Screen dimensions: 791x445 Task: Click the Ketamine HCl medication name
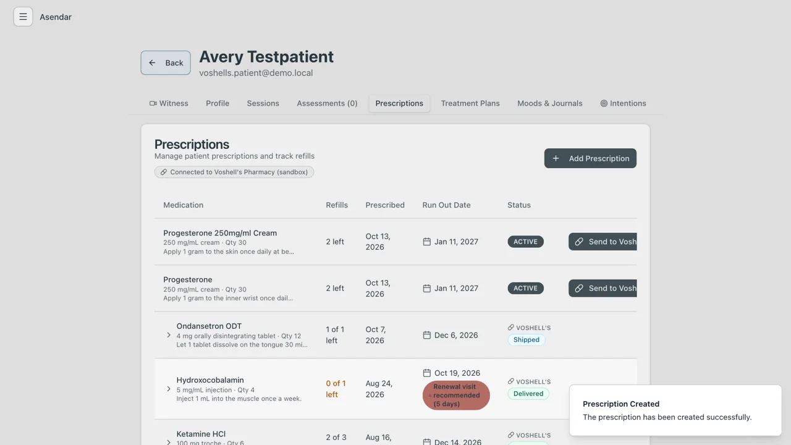(201, 434)
